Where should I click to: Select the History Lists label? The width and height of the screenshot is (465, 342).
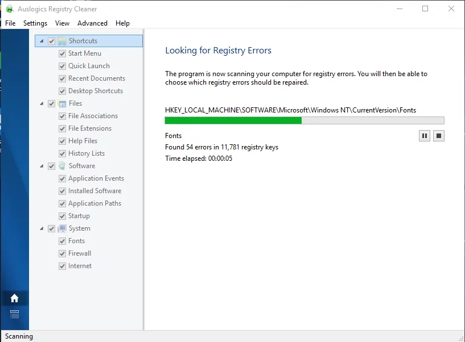point(87,153)
